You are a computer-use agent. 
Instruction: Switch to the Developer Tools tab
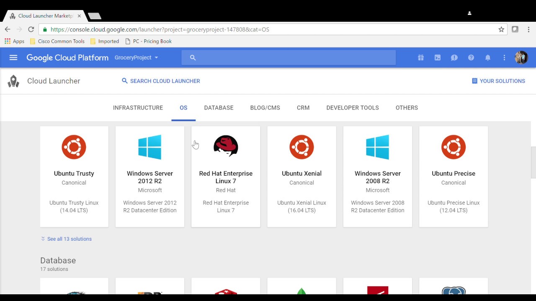(x=353, y=108)
